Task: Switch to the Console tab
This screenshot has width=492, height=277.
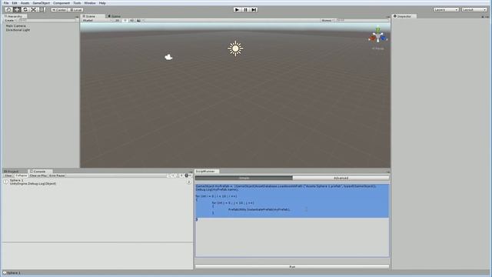Action: pyautogui.click(x=39, y=172)
